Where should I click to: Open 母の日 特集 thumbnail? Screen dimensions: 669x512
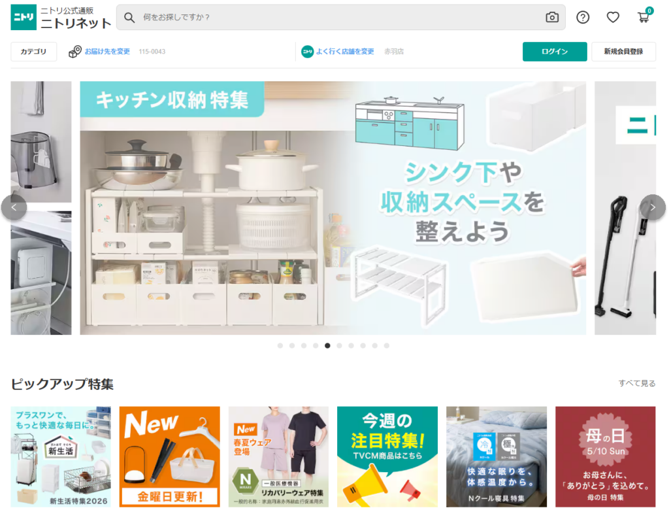[x=606, y=456]
